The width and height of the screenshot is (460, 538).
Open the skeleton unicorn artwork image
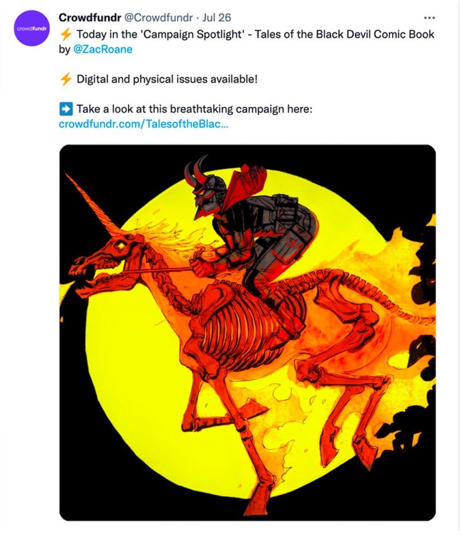click(247, 333)
